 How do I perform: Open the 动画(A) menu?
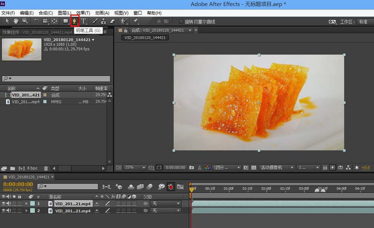102,13
